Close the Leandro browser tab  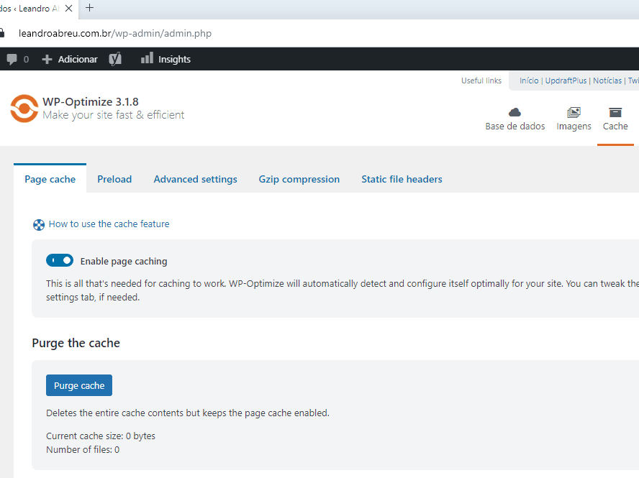tap(69, 8)
